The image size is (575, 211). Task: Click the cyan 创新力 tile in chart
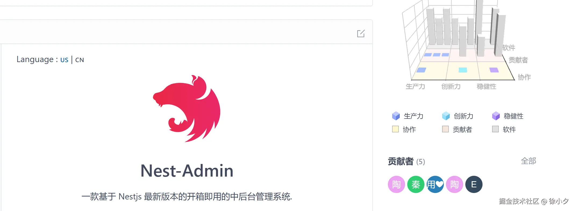pyautogui.click(x=463, y=70)
